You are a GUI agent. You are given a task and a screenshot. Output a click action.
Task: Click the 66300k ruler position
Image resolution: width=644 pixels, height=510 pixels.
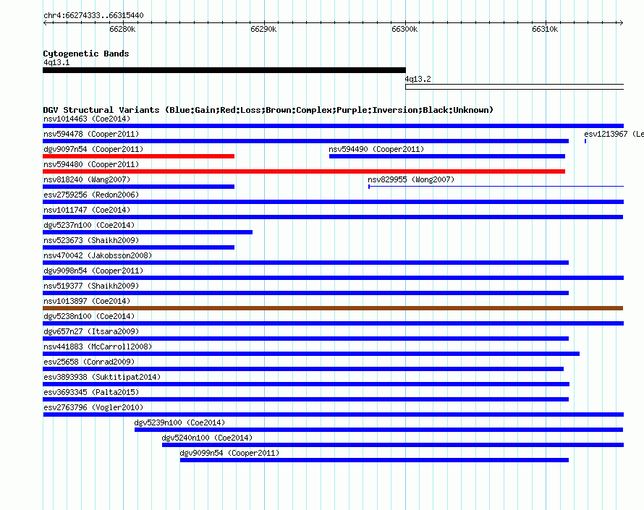pyautogui.click(x=404, y=29)
